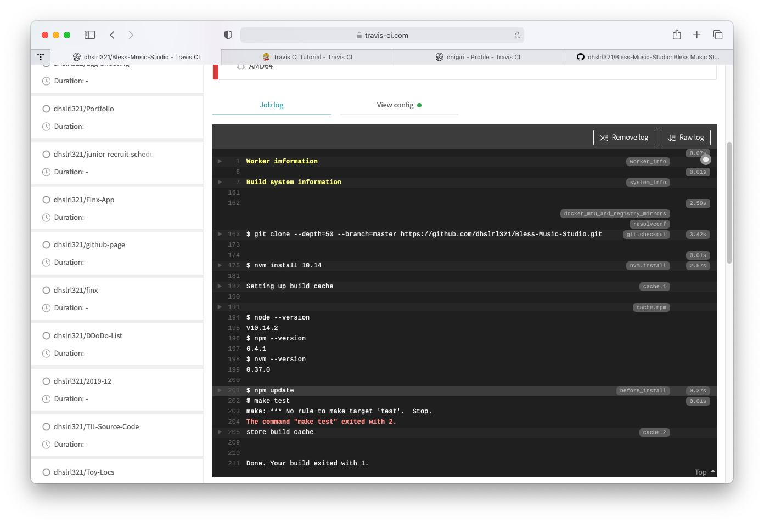Open a new tab with plus icon
Image resolution: width=764 pixels, height=524 pixels.
coord(697,35)
